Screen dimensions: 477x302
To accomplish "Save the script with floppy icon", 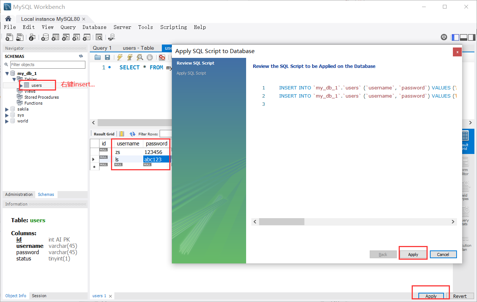I will click(107, 57).
